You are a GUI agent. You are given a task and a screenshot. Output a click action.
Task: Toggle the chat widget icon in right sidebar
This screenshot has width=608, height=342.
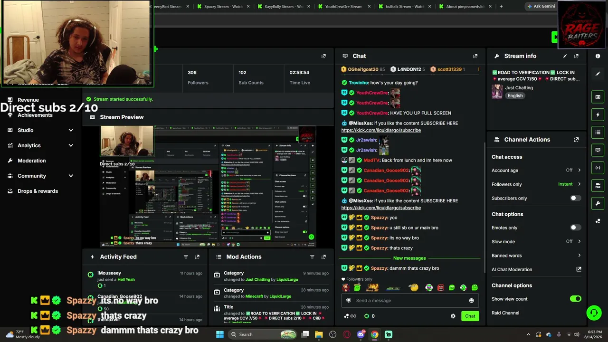point(598,150)
